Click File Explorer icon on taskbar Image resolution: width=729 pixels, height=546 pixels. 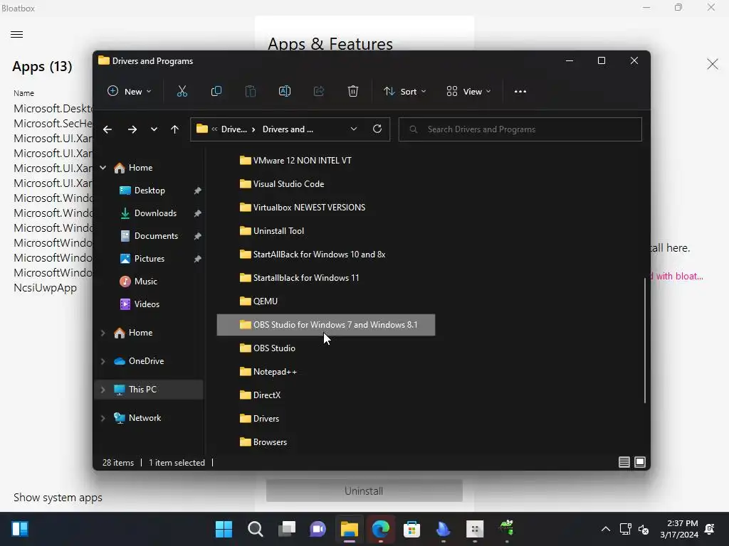coord(349,529)
